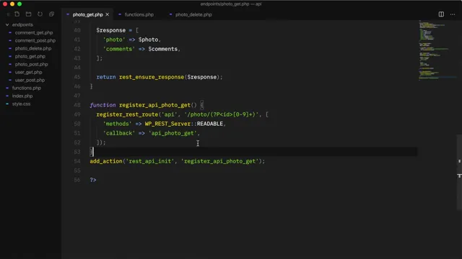This screenshot has width=462, height=259.
Task: Click the 'rest_ensure_response' function call
Action: (x=152, y=77)
